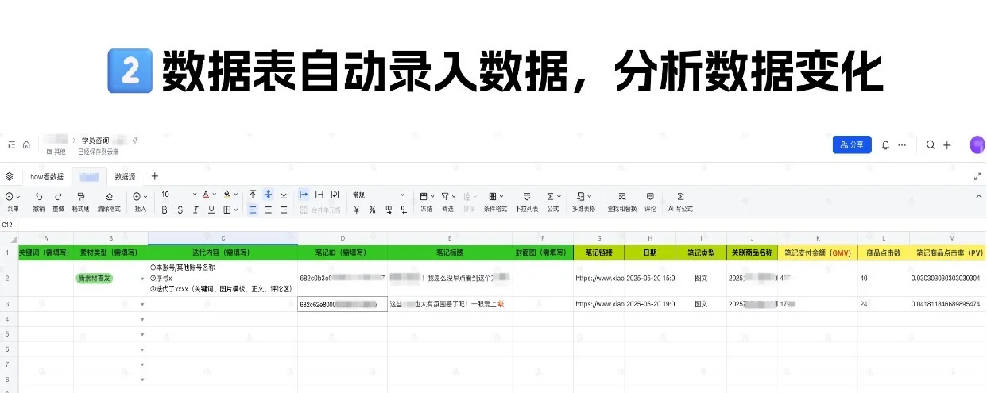Viewport: 987px width, 393px height.
Task: Toggle italic formatting
Action: pos(196,210)
